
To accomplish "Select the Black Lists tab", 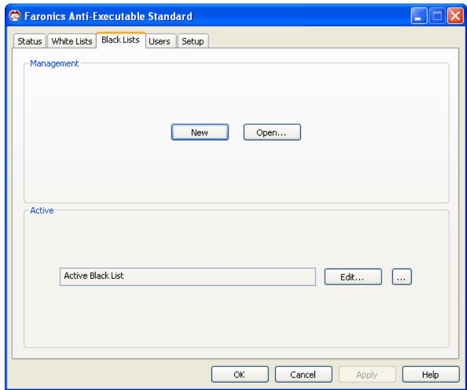I will click(121, 40).
